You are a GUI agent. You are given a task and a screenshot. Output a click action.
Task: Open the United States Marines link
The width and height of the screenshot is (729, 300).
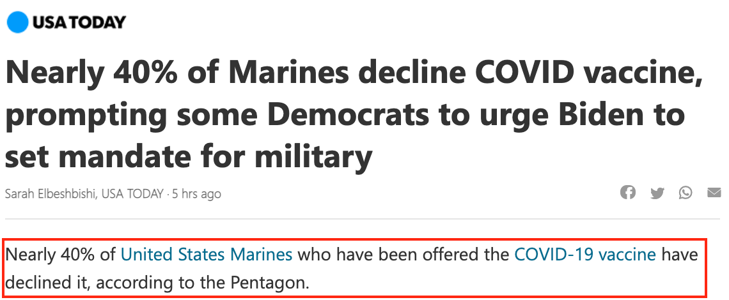(207, 255)
